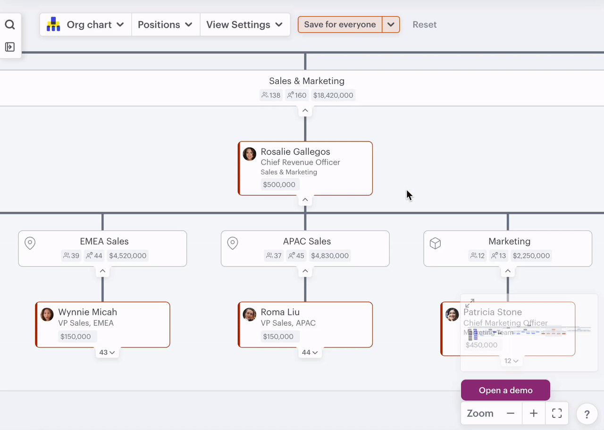Viewport: 604px width, 430px height.
Task: Click Rosalie Gallegos's profile photo
Action: click(x=249, y=154)
